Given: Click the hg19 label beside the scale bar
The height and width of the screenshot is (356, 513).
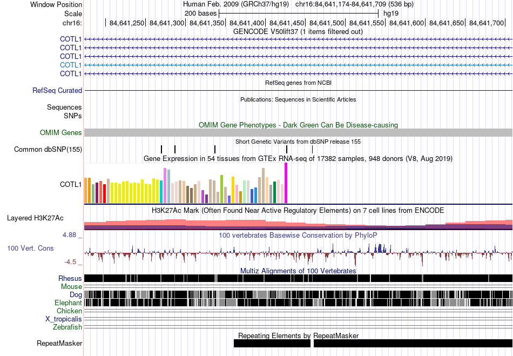Looking at the screenshot, I should 391,14.
